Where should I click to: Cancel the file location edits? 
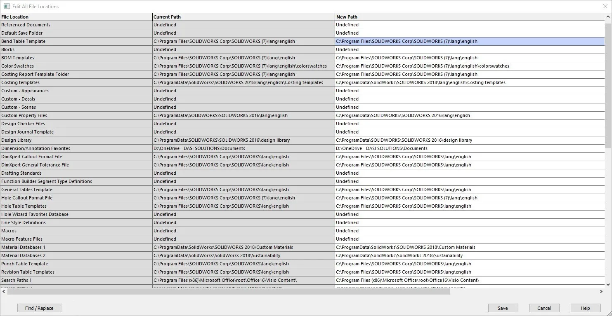point(544,308)
